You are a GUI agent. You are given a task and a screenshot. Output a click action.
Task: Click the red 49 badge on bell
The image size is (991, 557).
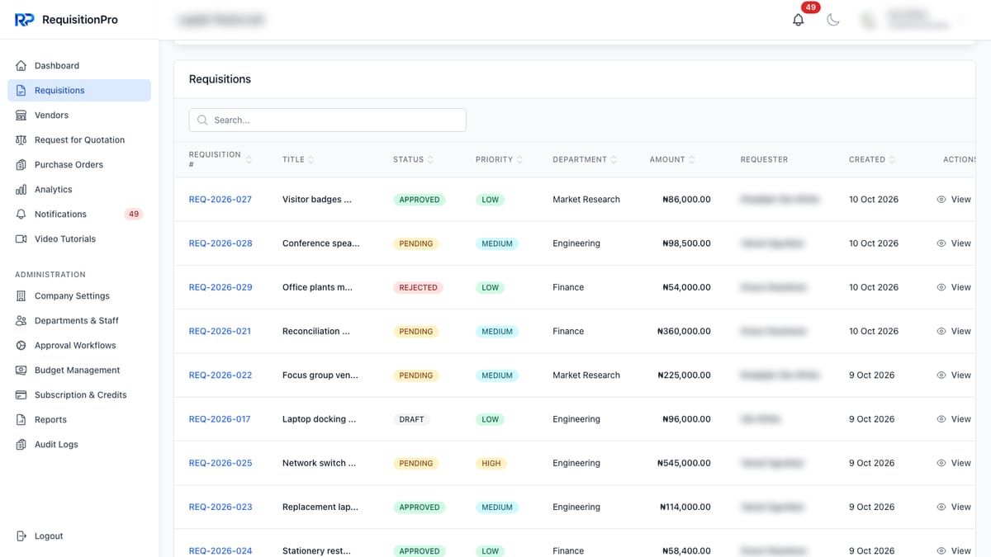tap(810, 7)
